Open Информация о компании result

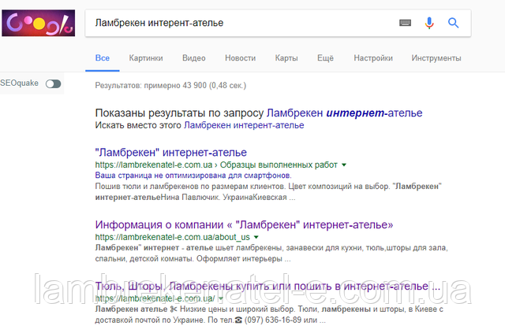point(244,224)
